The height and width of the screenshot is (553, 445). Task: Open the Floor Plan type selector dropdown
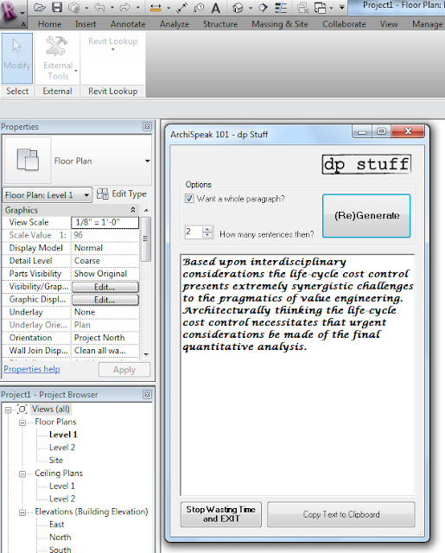tap(148, 161)
